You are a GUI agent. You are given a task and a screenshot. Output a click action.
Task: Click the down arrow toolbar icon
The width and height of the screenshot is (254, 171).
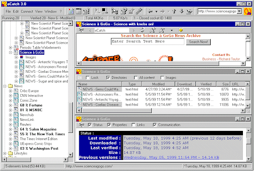pos(182,11)
